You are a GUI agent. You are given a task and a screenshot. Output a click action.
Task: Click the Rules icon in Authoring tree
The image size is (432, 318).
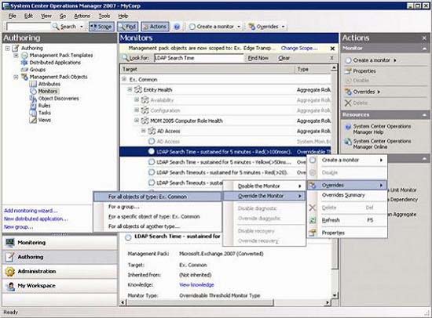[33, 106]
